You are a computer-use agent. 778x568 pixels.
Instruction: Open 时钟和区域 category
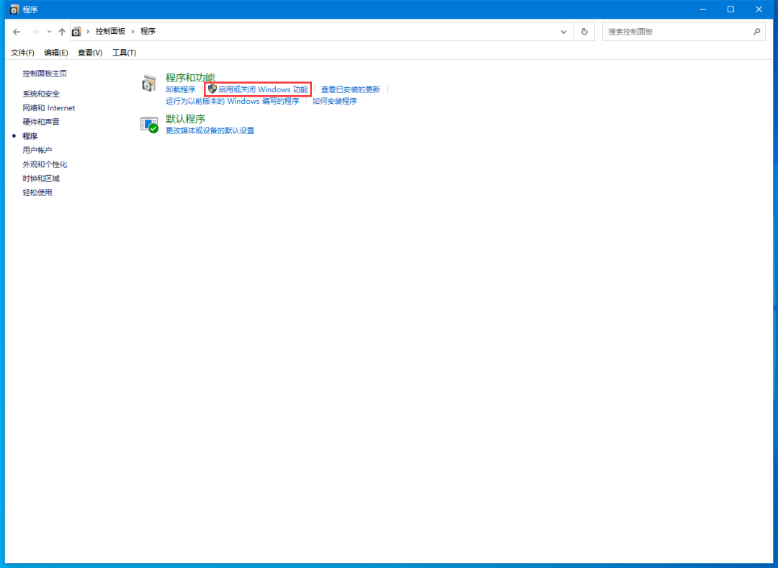(41, 178)
